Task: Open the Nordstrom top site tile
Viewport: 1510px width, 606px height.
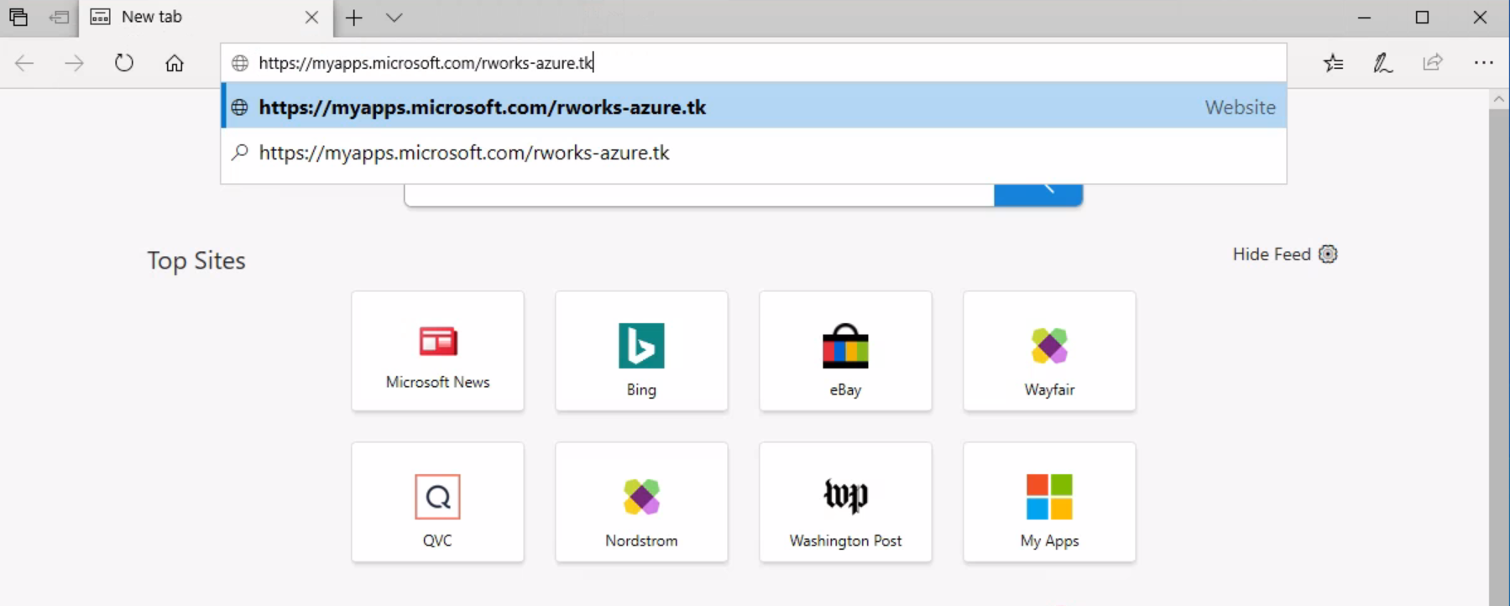Action: (x=641, y=502)
